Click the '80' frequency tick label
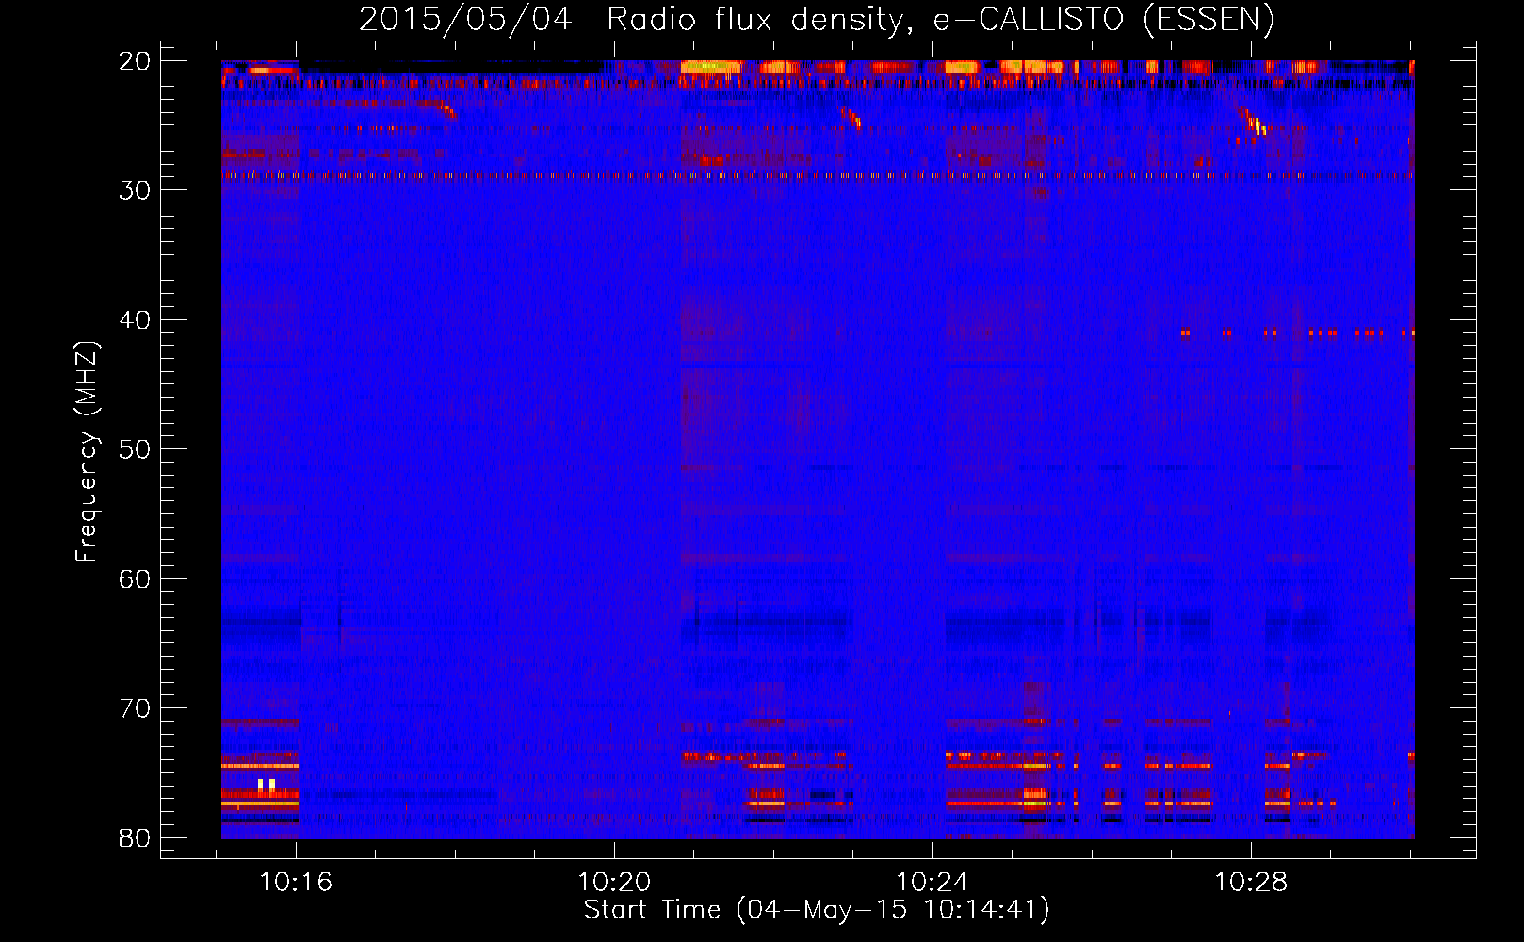 point(135,838)
